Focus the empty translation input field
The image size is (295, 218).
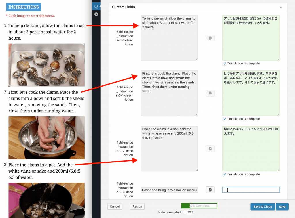point(251,190)
